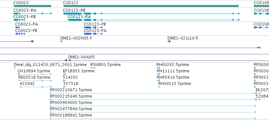The width and height of the screenshot is (269, 120).
Task: Click the GH10894.5prime feature label
Action: click(34, 71)
